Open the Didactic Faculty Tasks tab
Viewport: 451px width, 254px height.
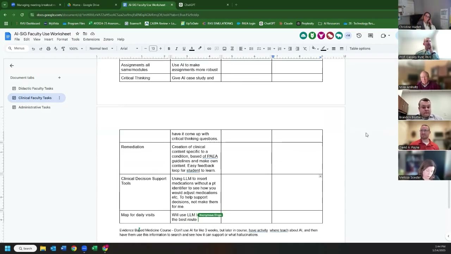(36, 89)
